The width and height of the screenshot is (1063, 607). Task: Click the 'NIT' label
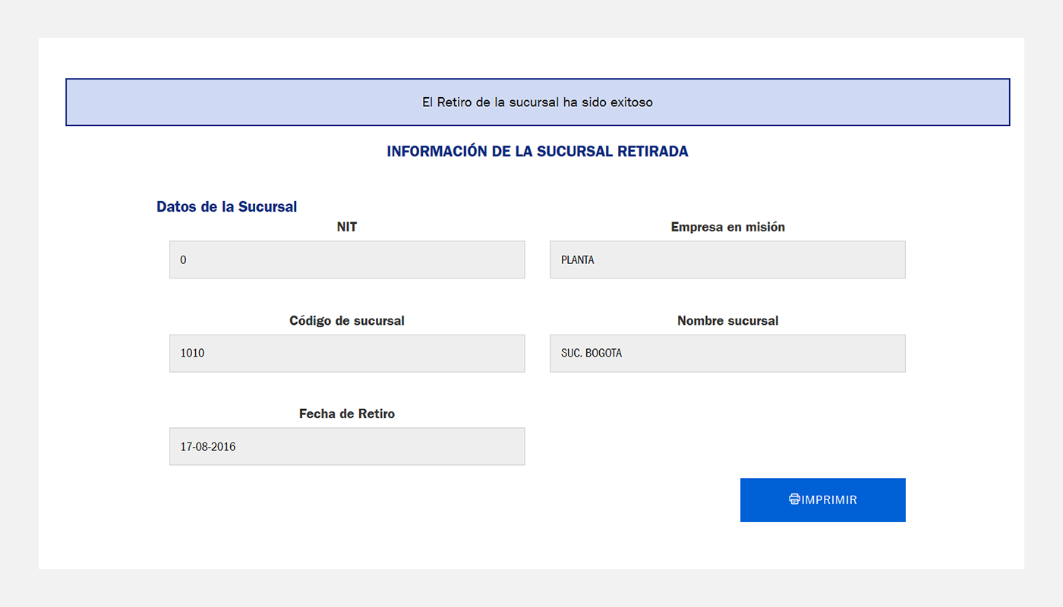click(x=347, y=227)
